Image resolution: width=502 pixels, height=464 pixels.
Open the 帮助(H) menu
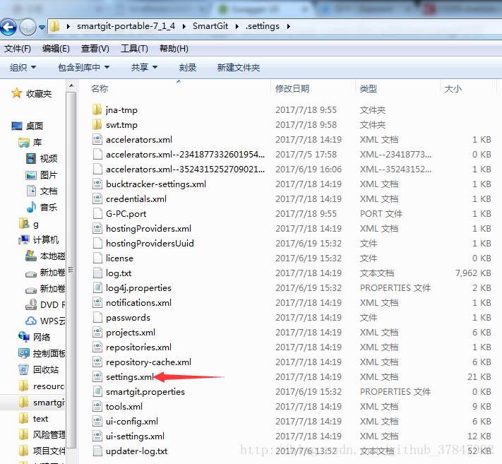[174, 49]
